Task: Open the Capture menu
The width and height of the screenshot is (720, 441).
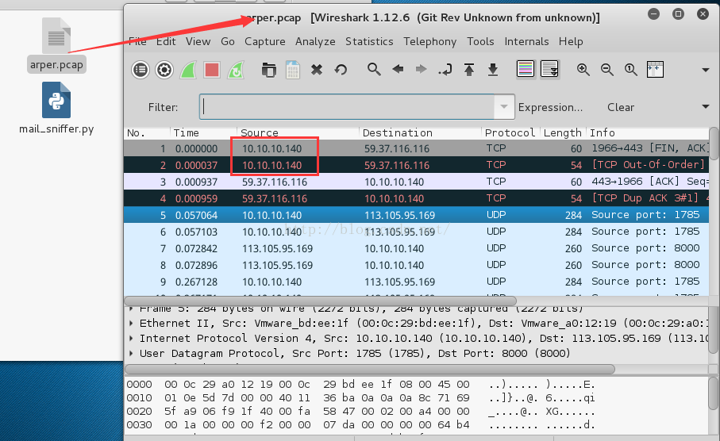Action: coord(265,42)
